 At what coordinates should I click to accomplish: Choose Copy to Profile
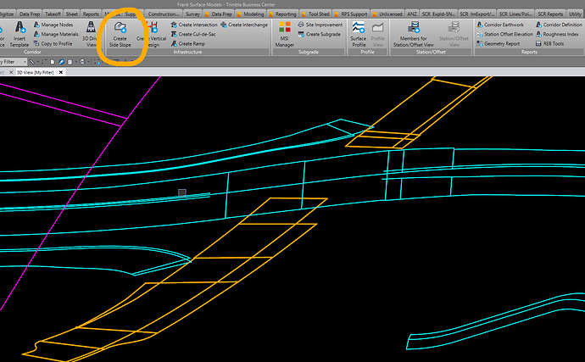(53, 44)
